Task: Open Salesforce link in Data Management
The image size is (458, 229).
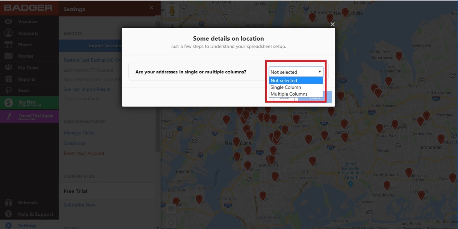Action: 74,143
